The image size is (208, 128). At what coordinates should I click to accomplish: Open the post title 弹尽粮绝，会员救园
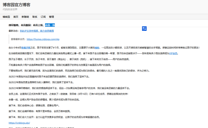click(x=32, y=25)
